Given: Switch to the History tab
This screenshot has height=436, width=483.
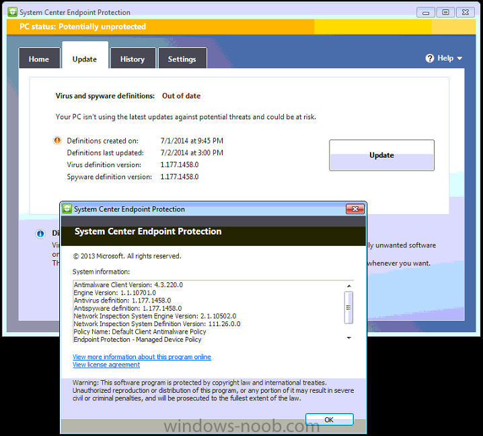Looking at the screenshot, I should pos(133,58).
